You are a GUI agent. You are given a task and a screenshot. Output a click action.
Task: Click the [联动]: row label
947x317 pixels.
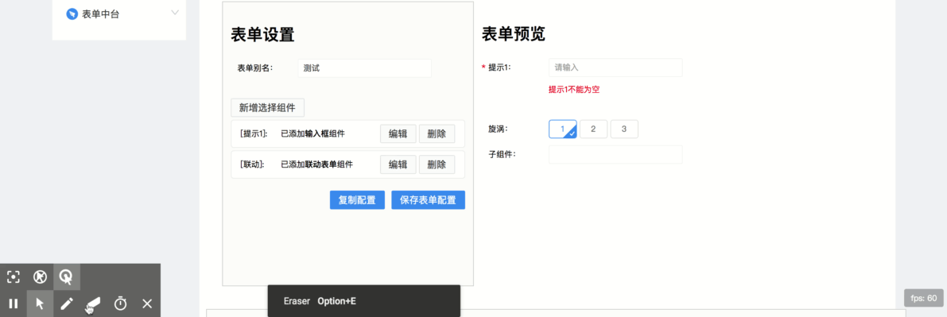coord(252,164)
